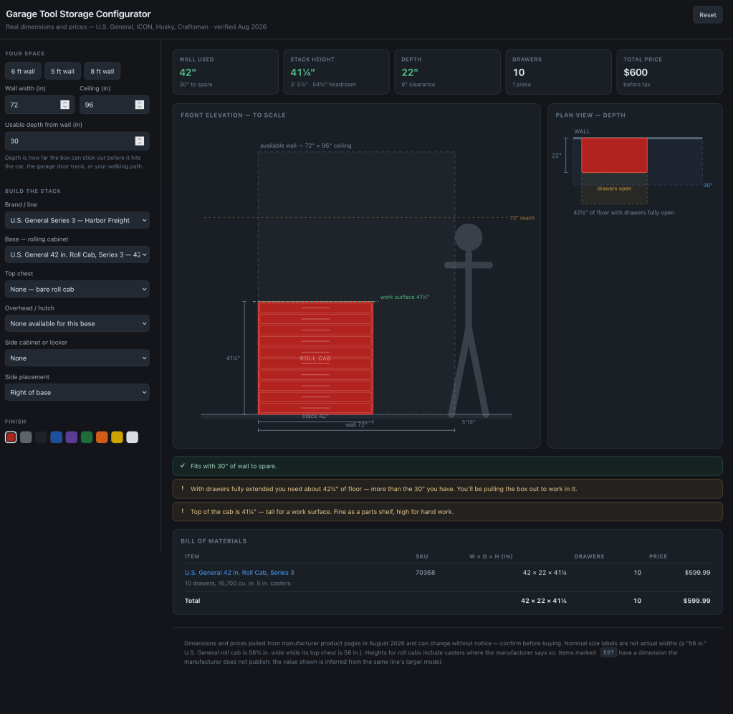This screenshot has width=733, height=714.
Task: Open the Brand / line dropdown
Action: point(77,220)
